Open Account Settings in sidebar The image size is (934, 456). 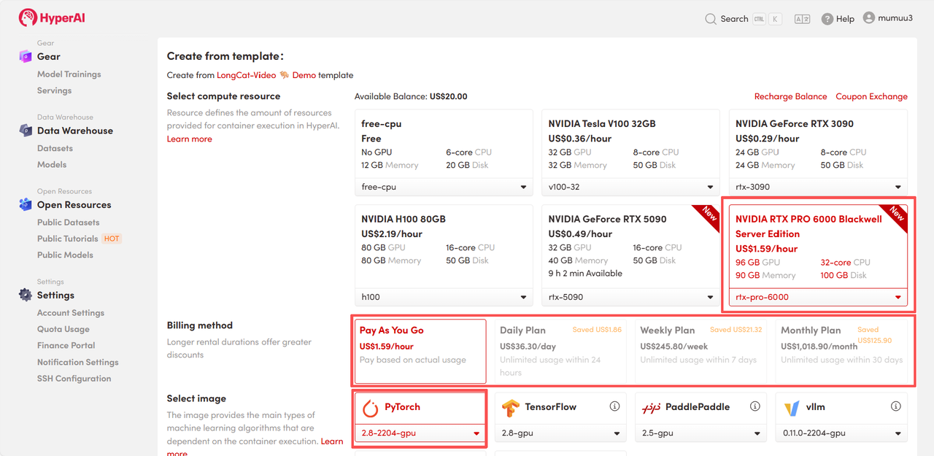[x=71, y=313]
